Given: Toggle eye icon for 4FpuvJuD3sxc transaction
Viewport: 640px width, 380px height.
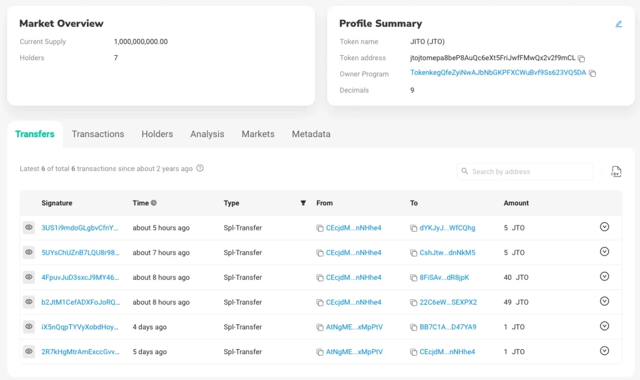Looking at the screenshot, I should [x=29, y=277].
